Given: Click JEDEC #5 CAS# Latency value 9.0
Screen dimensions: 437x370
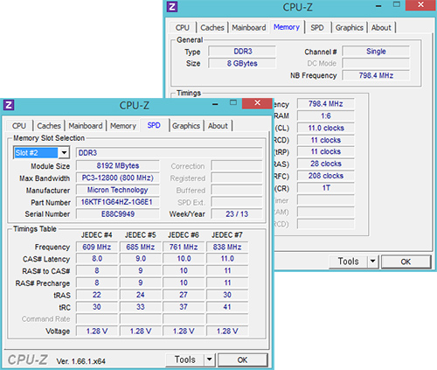Looking at the screenshot, I should 141,259.
